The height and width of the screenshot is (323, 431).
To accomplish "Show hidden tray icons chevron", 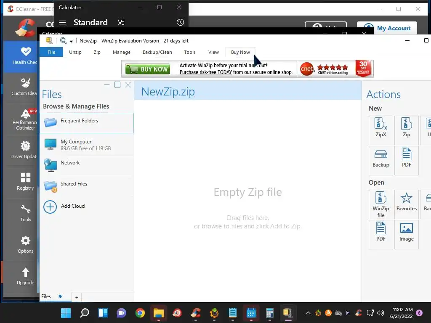I will coord(308,313).
